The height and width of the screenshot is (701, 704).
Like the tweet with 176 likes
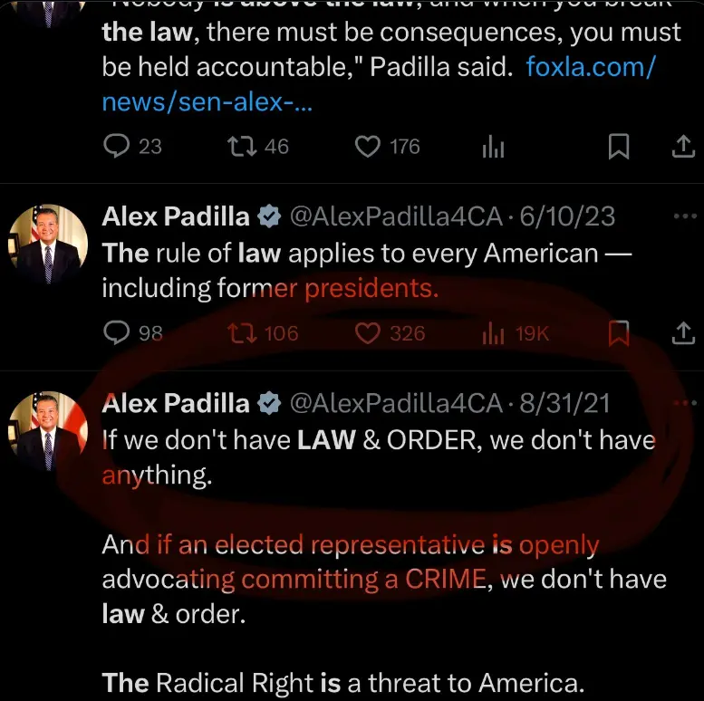click(367, 146)
